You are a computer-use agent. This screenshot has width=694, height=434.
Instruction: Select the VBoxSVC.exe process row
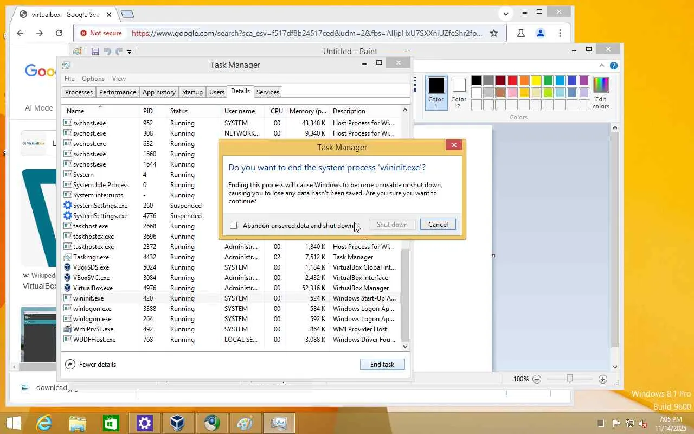point(232,278)
